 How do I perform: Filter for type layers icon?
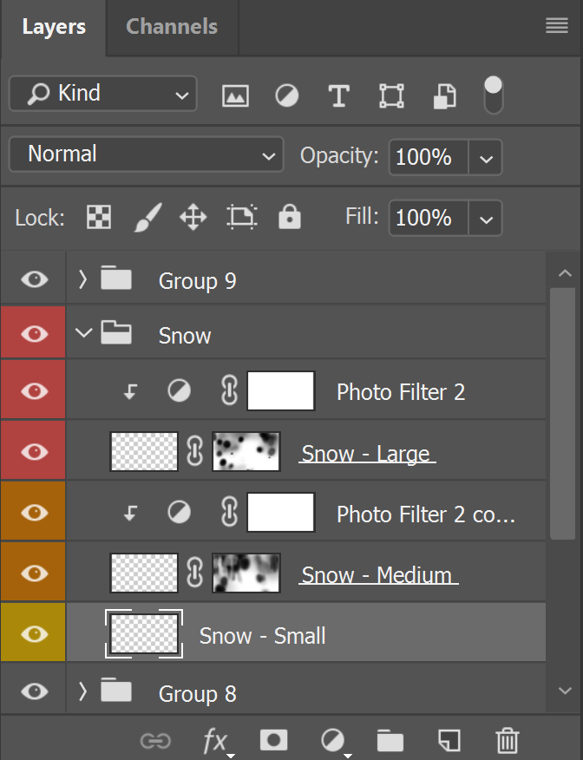pos(338,95)
